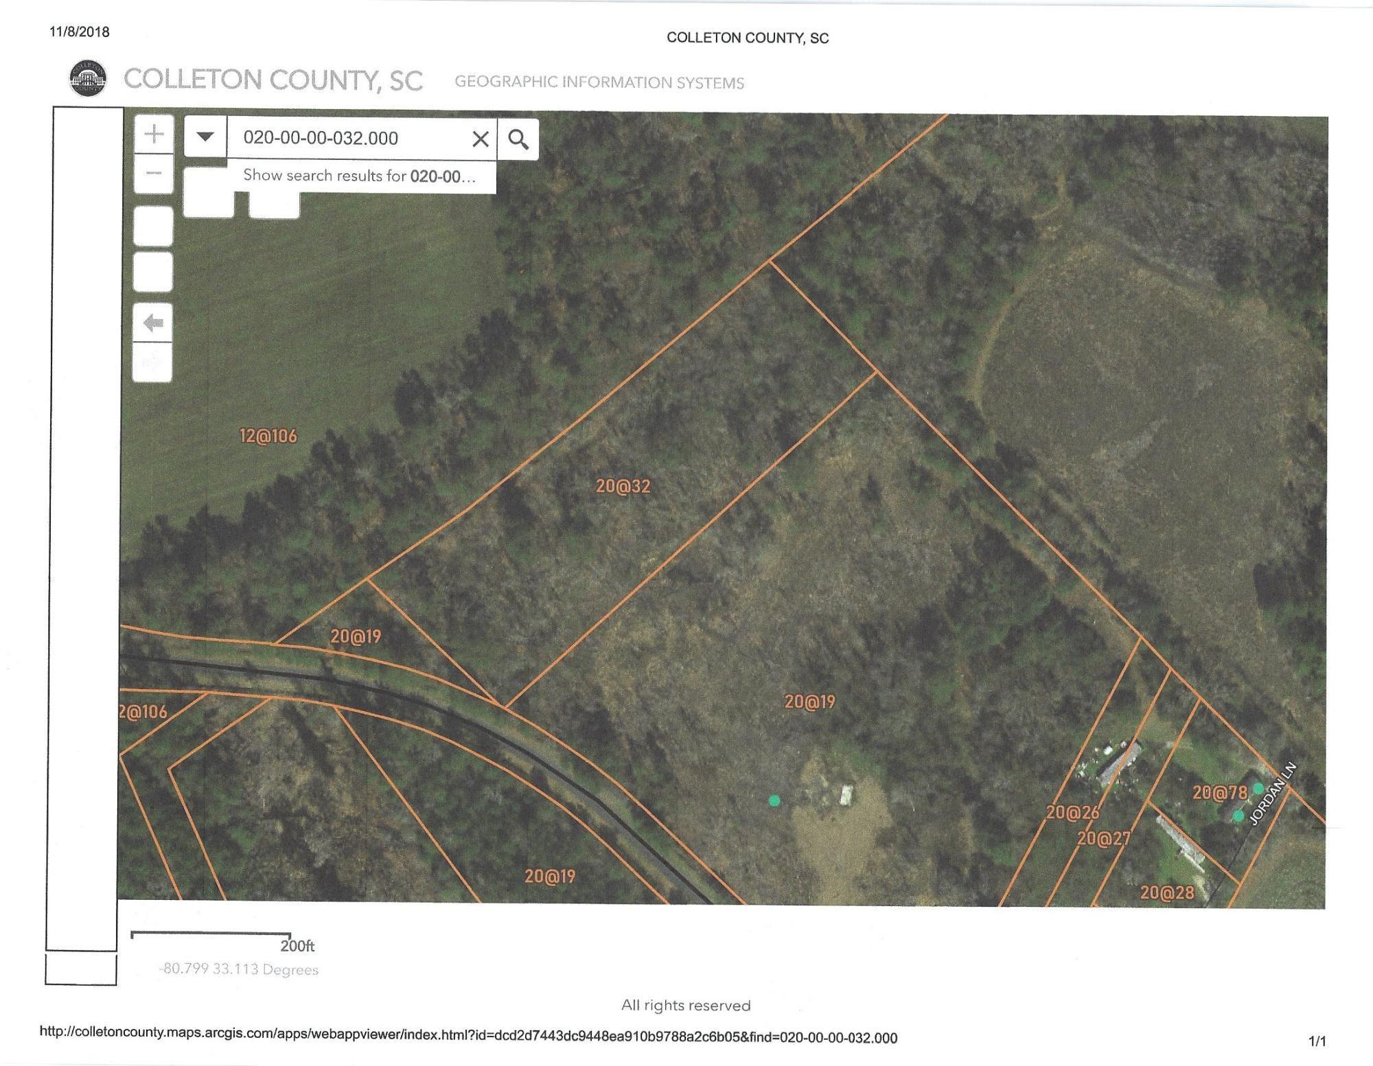The image size is (1373, 1066).
Task: Select parcel labeled 20@32
Action: [x=623, y=486]
